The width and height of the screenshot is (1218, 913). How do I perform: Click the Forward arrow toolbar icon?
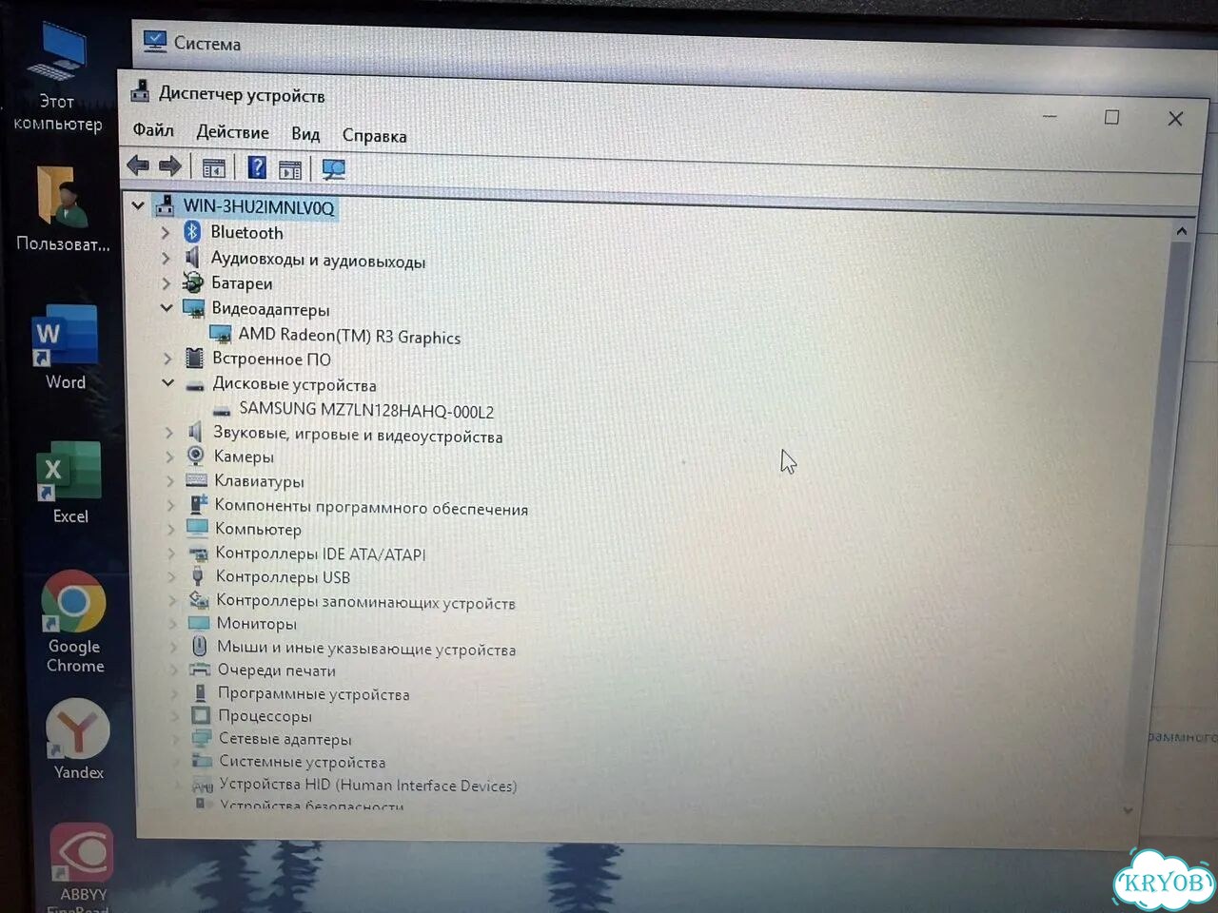(x=170, y=167)
